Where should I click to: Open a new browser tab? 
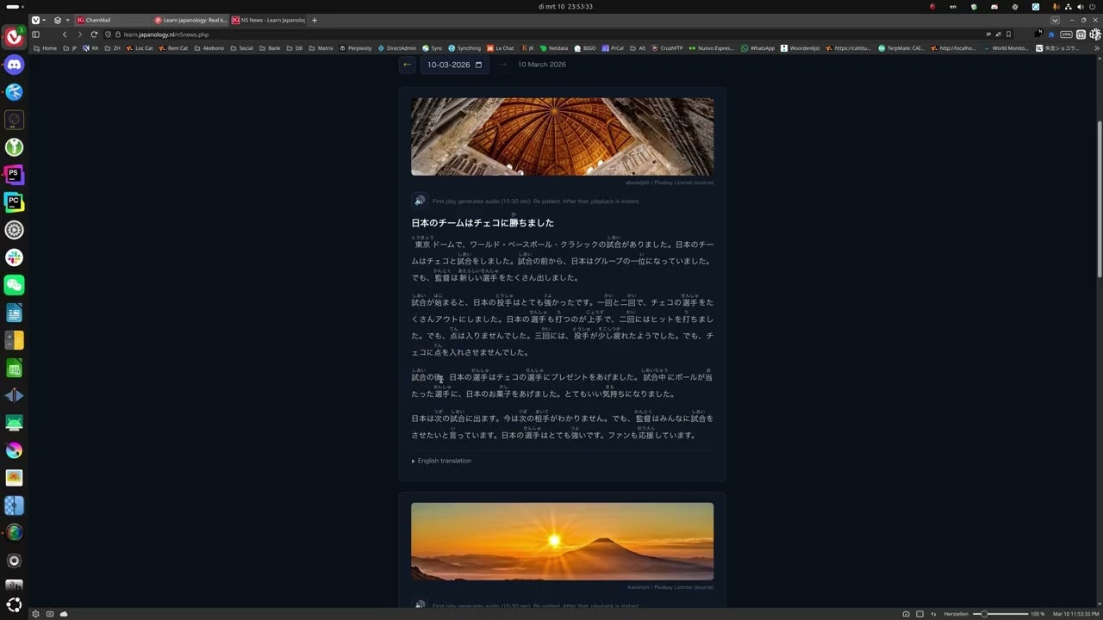315,20
